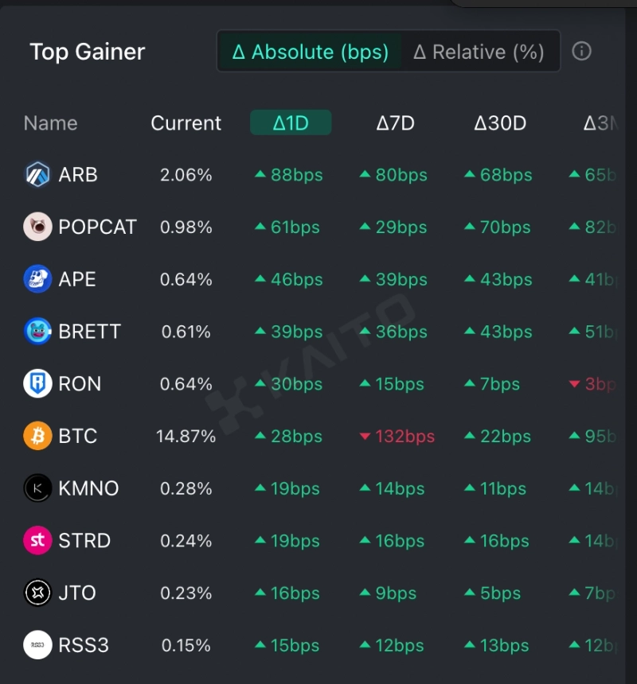The height and width of the screenshot is (684, 637).
Task: Sort by the Current column header
Action: click(x=186, y=123)
